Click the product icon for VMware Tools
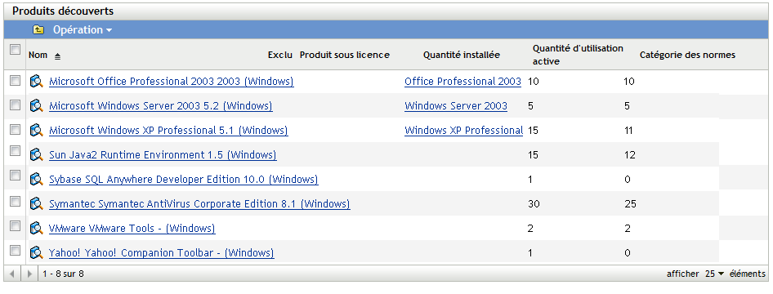 point(37,229)
